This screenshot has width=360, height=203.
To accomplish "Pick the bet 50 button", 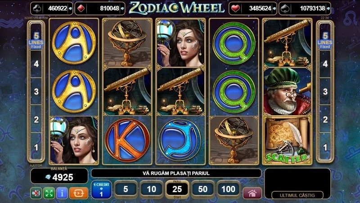I will click(203, 189).
